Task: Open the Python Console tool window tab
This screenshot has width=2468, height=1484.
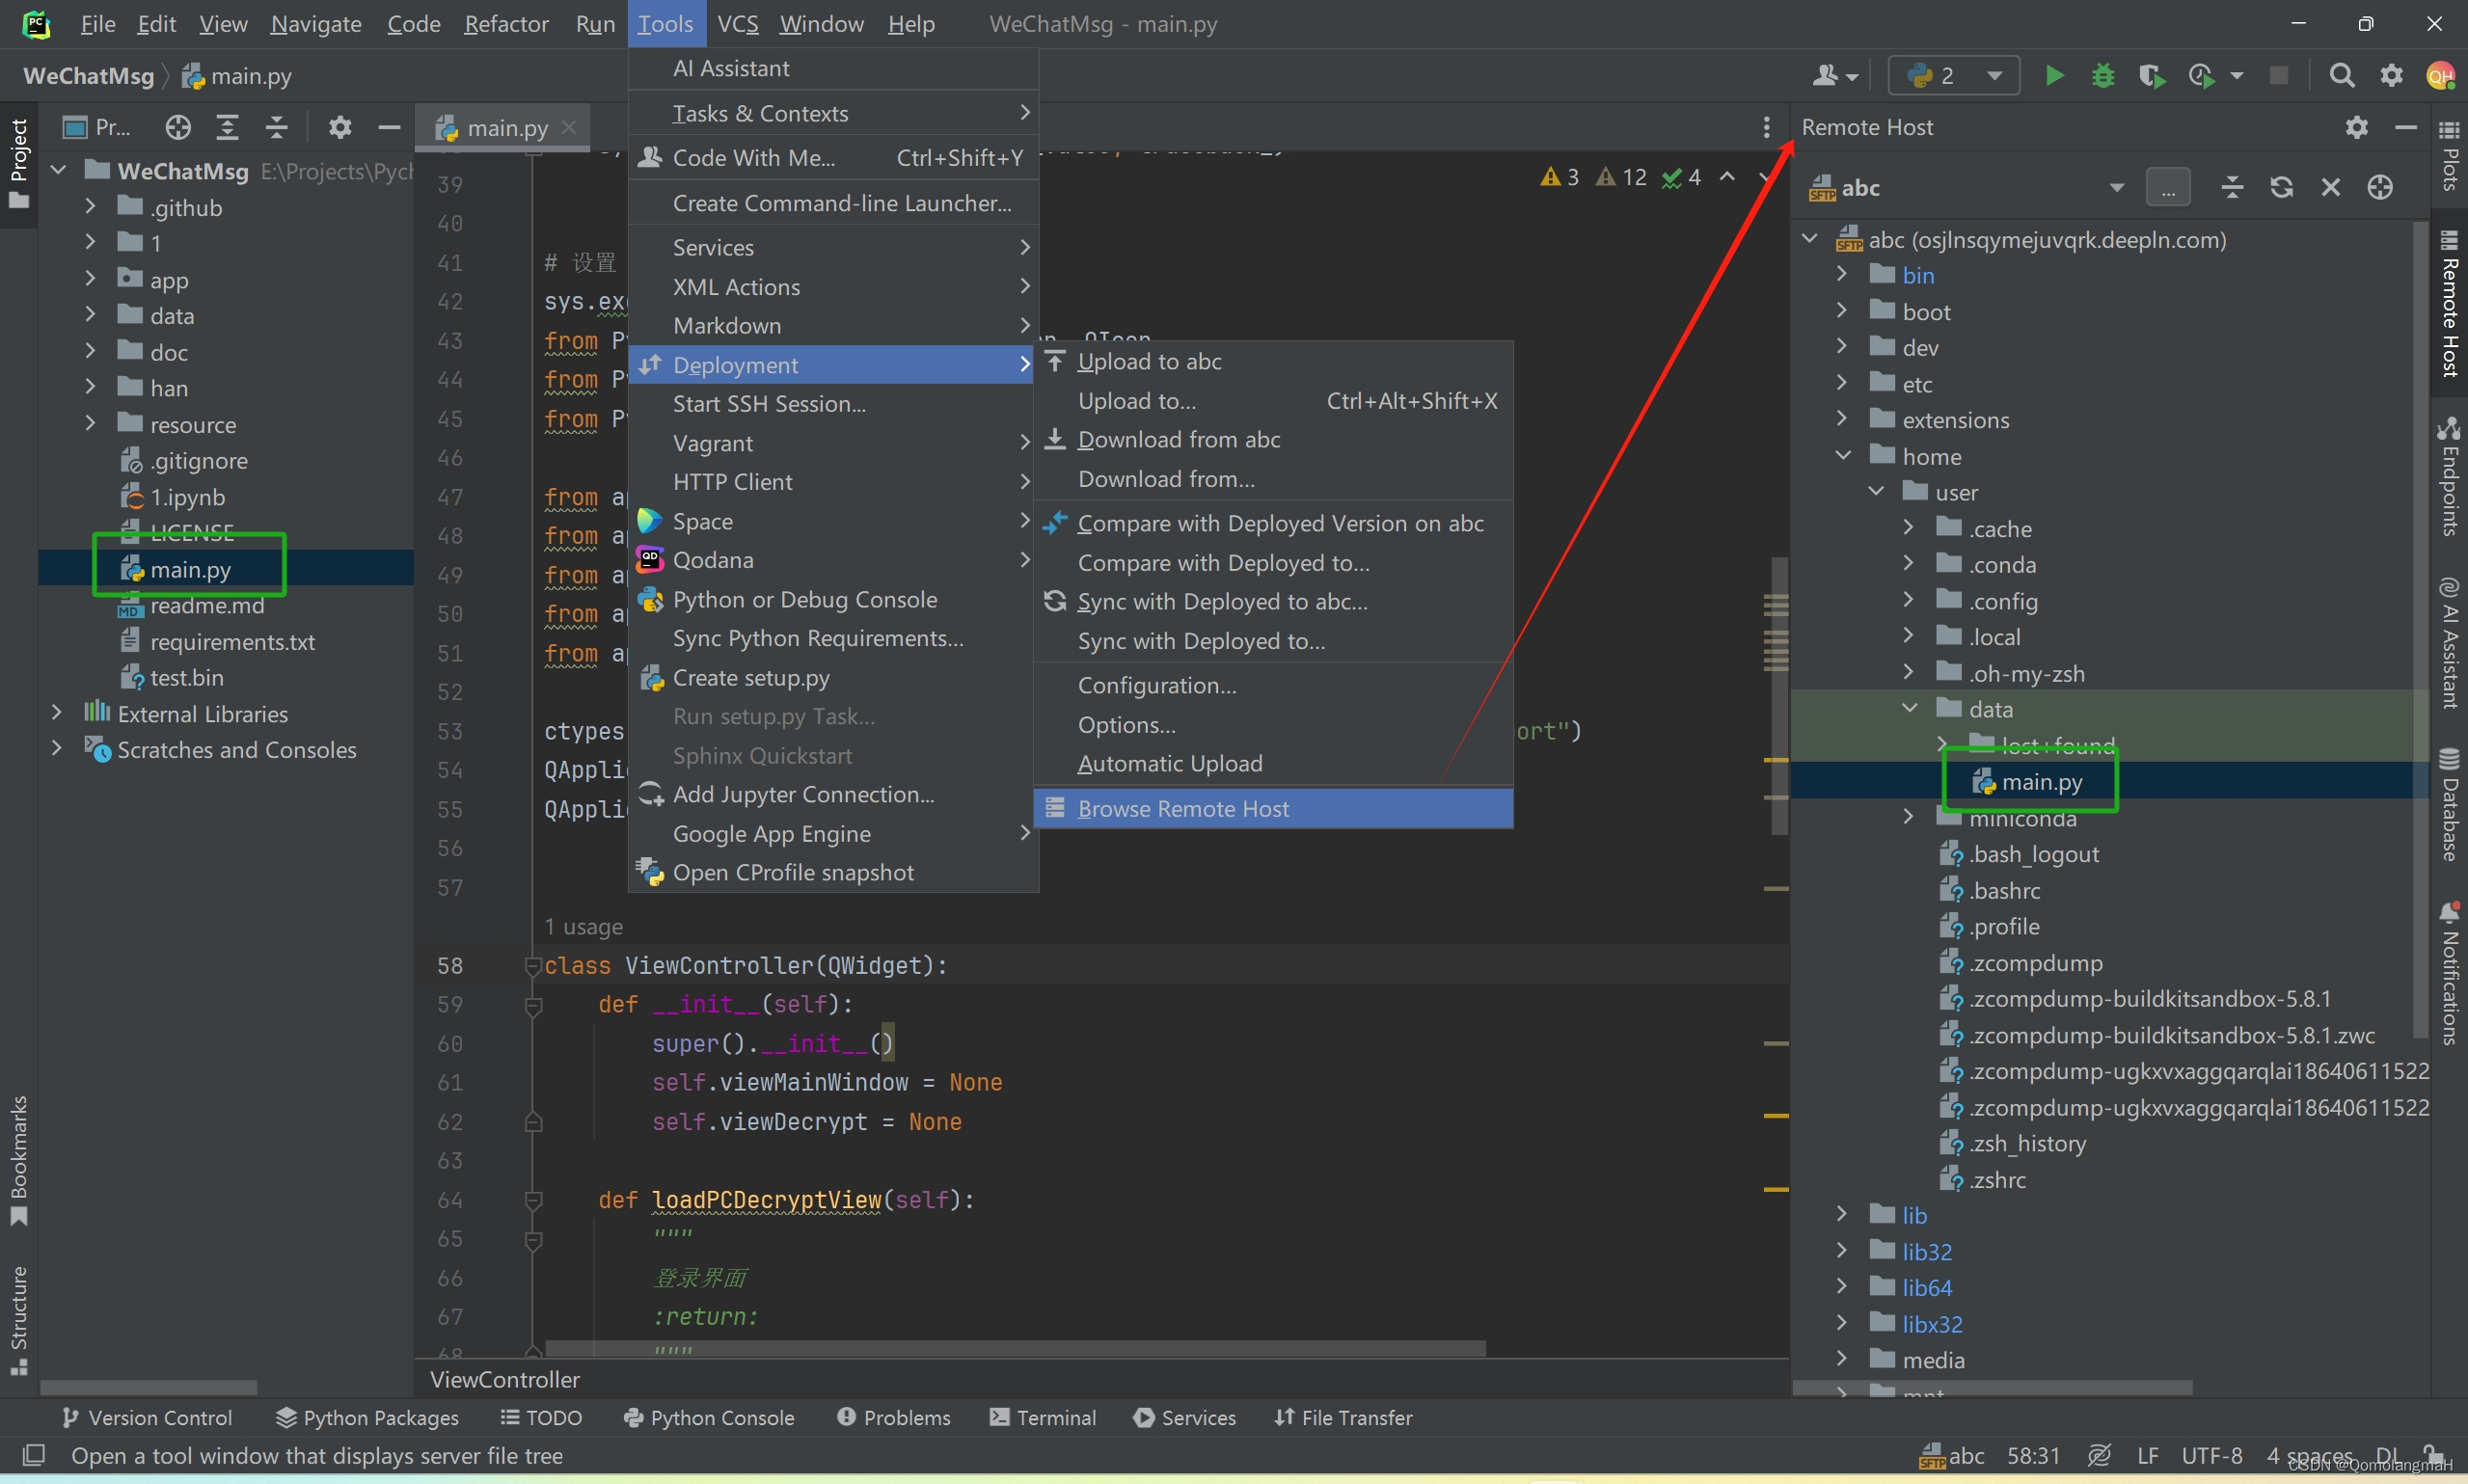Action: pos(709,1417)
